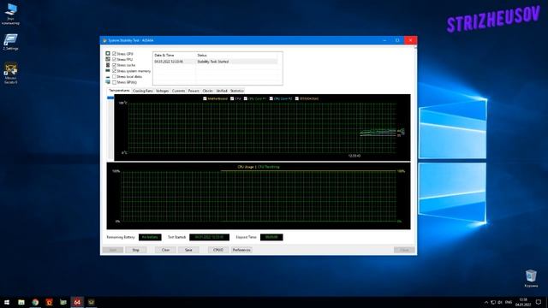Click the AIDA64 title bar app icon
Image resolution: width=548 pixels, height=308 pixels.
click(104, 40)
